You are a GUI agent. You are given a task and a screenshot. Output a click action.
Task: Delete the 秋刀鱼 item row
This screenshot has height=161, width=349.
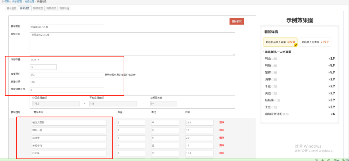[x=222, y=153]
